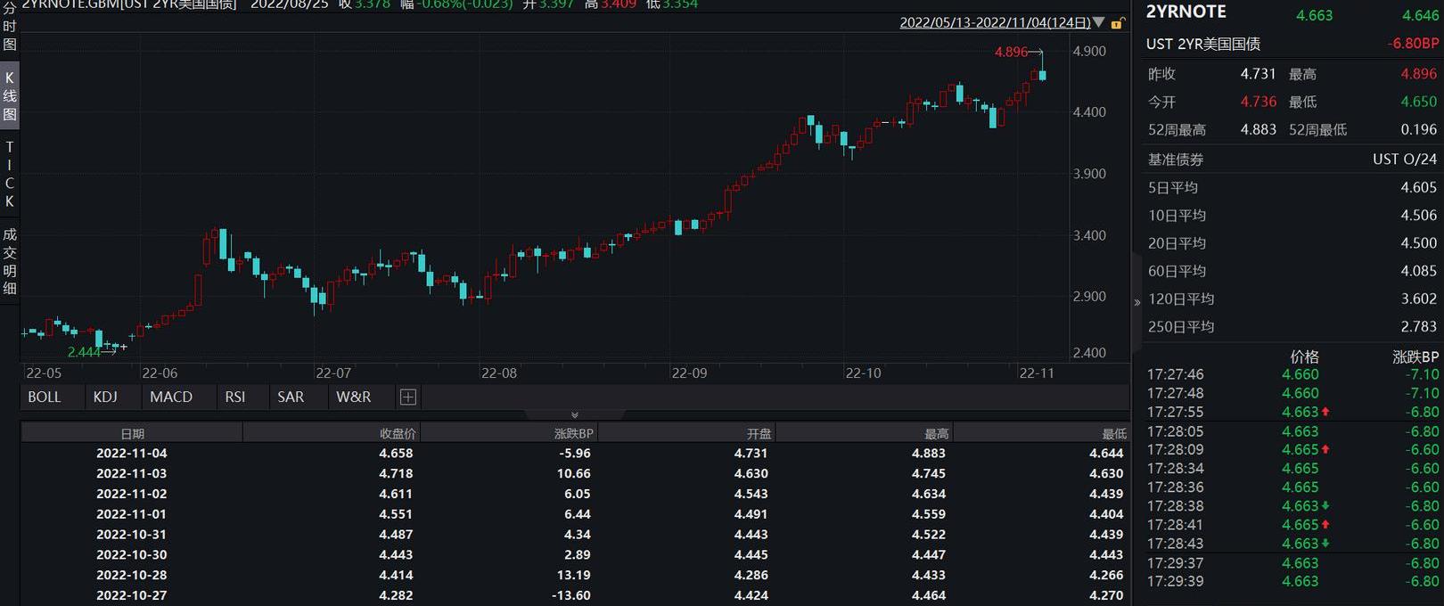Click the date range 2022/05/13-2022/11/04 link
Image resolution: width=1444 pixels, height=606 pixels.
[995, 22]
